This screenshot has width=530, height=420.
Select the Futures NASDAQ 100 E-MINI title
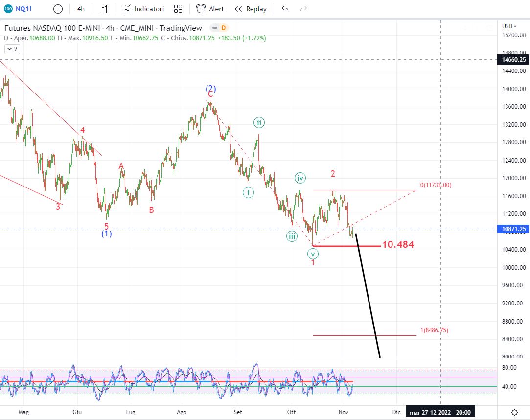pos(52,28)
